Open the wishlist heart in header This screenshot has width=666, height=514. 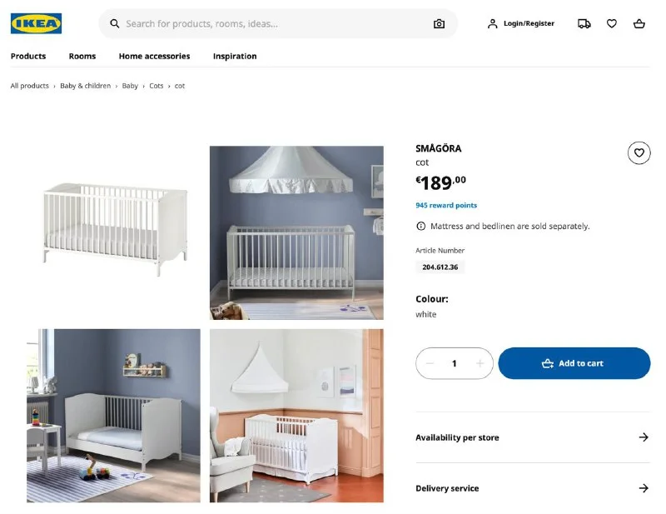pos(612,23)
